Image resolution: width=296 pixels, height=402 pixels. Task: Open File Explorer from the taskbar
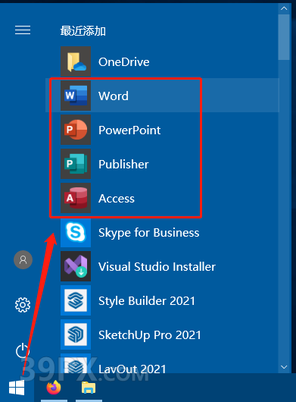click(89, 388)
